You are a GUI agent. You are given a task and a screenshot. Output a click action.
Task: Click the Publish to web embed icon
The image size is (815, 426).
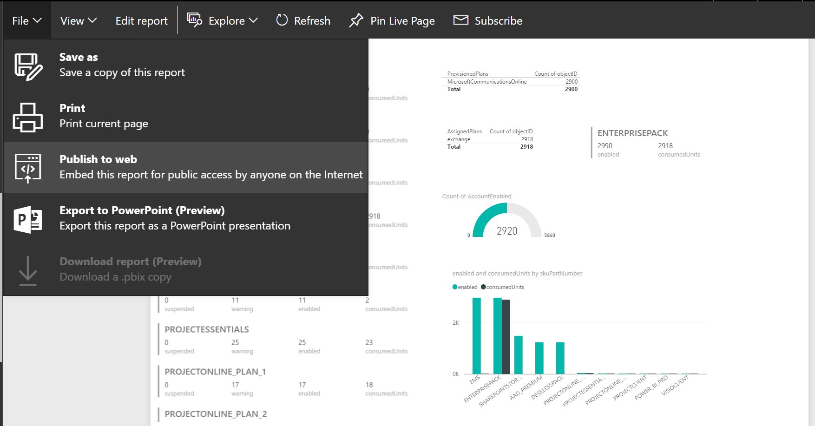[28, 168]
